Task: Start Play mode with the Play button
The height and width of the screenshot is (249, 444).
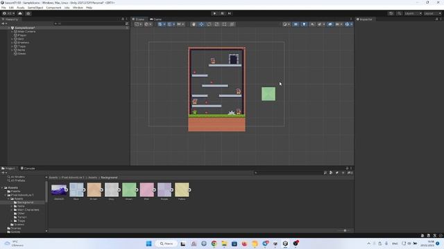Action: [x=214, y=13]
